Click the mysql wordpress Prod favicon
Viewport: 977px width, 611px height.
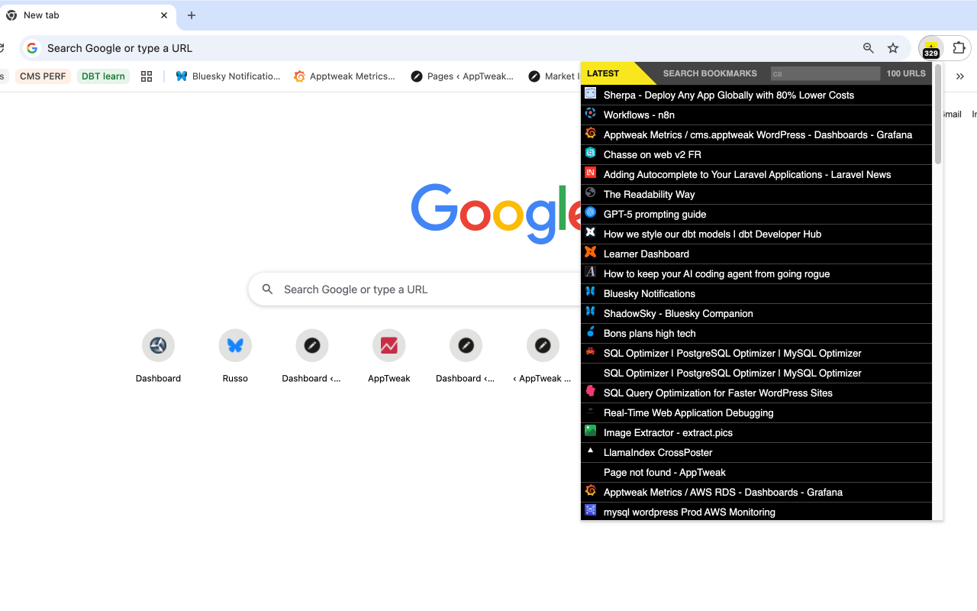point(590,510)
